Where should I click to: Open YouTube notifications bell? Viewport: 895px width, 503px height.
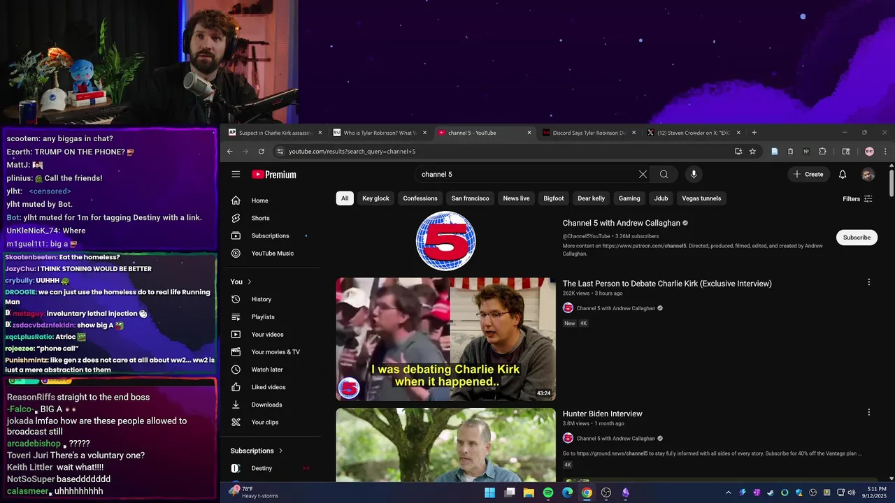843,174
